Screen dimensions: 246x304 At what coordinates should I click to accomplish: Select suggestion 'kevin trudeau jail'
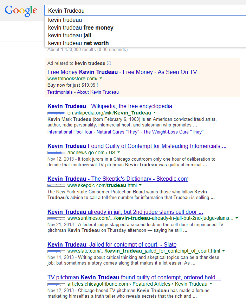tap(145, 35)
